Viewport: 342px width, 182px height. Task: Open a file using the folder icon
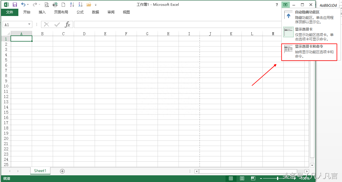tap(89, 4)
